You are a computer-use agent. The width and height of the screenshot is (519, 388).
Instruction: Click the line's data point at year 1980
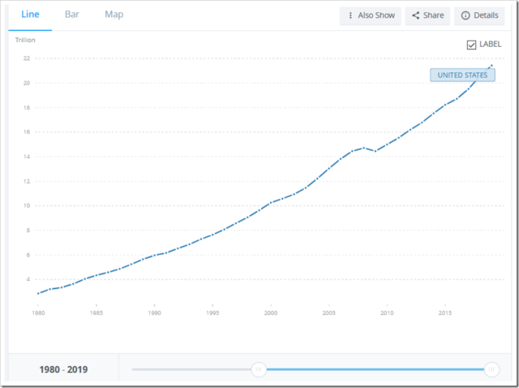pos(38,293)
